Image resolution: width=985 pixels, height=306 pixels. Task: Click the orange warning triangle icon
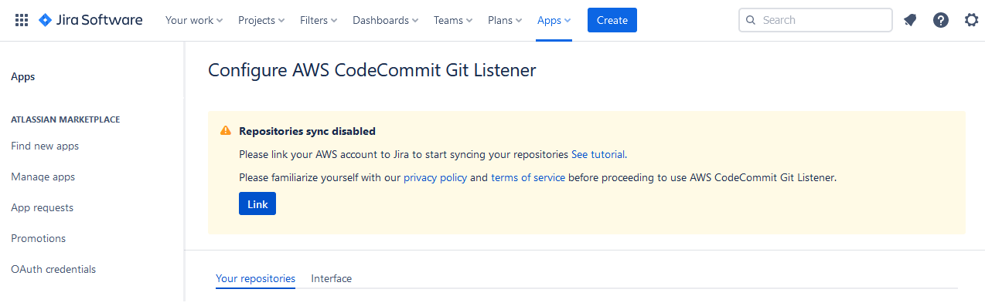point(226,131)
